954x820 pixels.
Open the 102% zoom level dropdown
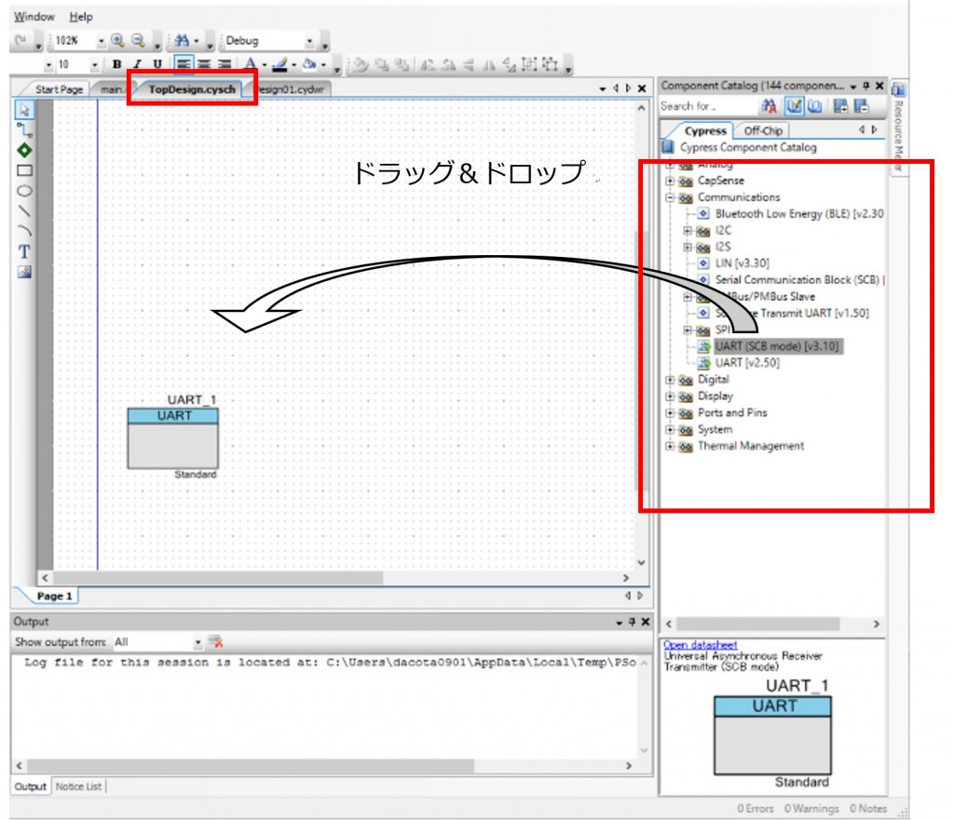pyautogui.click(x=101, y=41)
